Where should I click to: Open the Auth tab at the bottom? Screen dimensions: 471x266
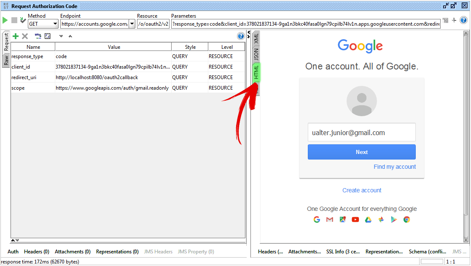(13, 251)
